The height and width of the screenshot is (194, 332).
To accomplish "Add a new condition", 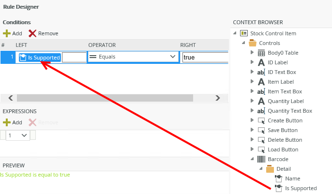I will [13, 33].
